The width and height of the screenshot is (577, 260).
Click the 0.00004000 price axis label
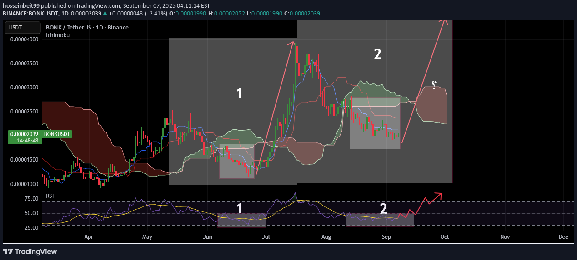[x=24, y=39]
